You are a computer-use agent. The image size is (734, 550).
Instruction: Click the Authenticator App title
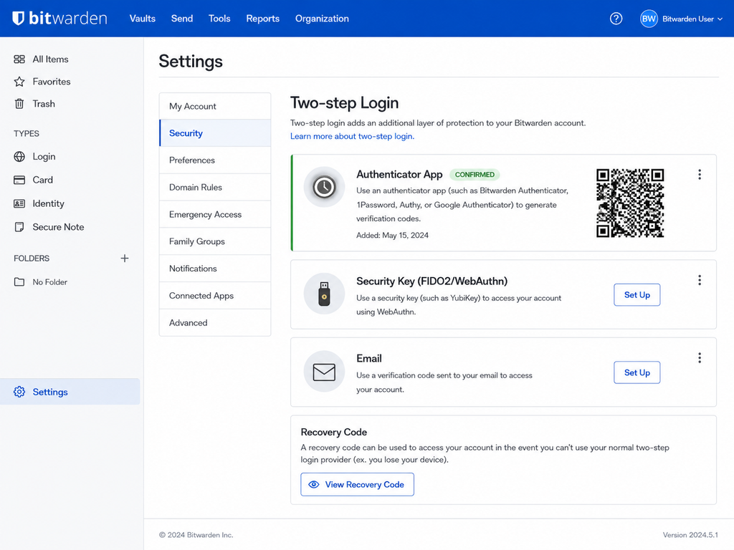point(399,175)
